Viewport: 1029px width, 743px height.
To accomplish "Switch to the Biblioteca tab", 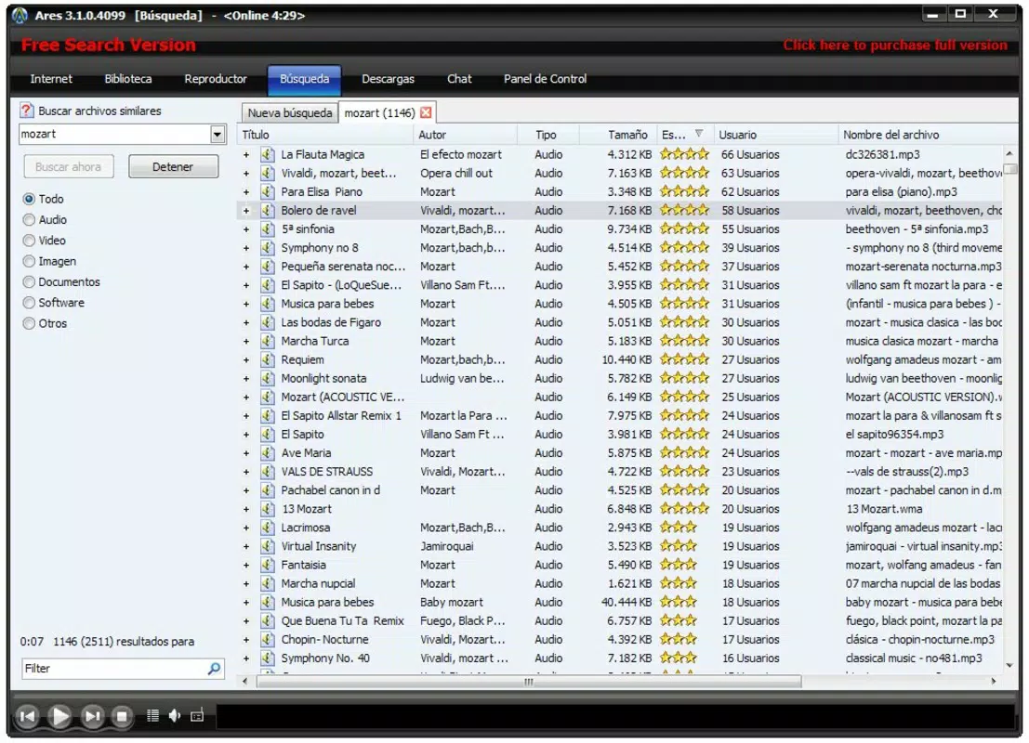I will [x=128, y=79].
